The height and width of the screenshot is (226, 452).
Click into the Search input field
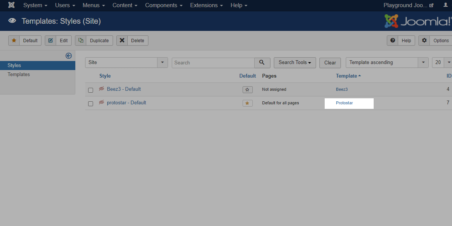[x=213, y=63]
